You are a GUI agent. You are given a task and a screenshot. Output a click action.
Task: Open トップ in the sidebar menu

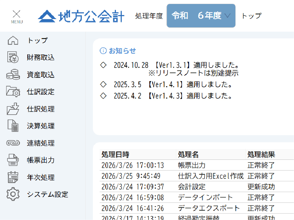(x=38, y=40)
